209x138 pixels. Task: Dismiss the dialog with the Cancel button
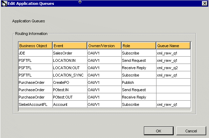tap(191, 131)
